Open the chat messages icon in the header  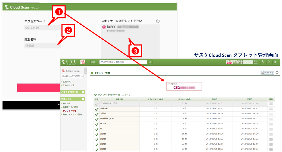93,62
